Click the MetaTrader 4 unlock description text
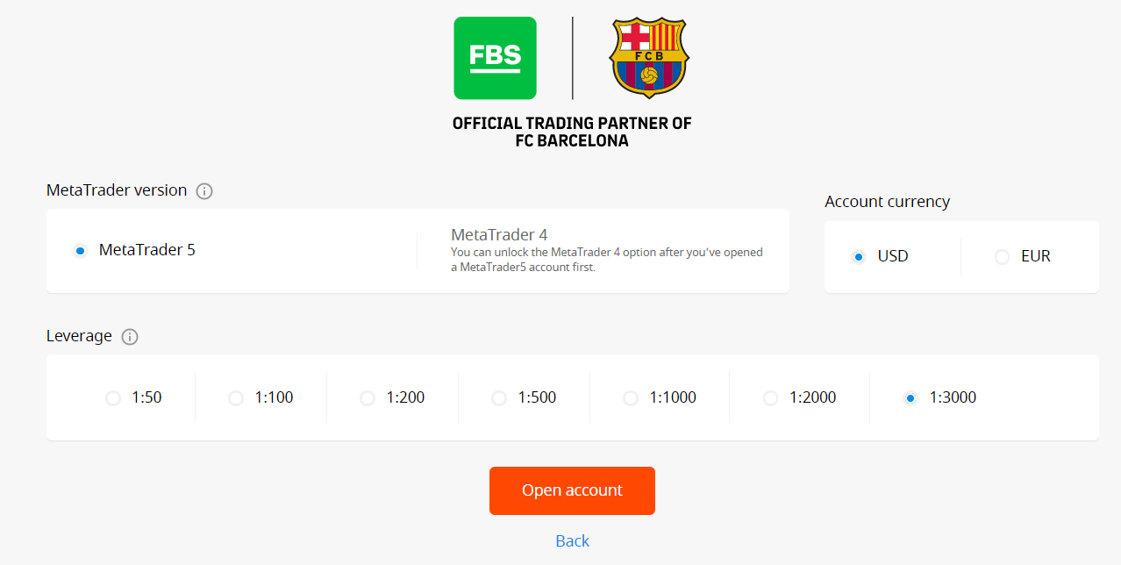 click(605, 259)
